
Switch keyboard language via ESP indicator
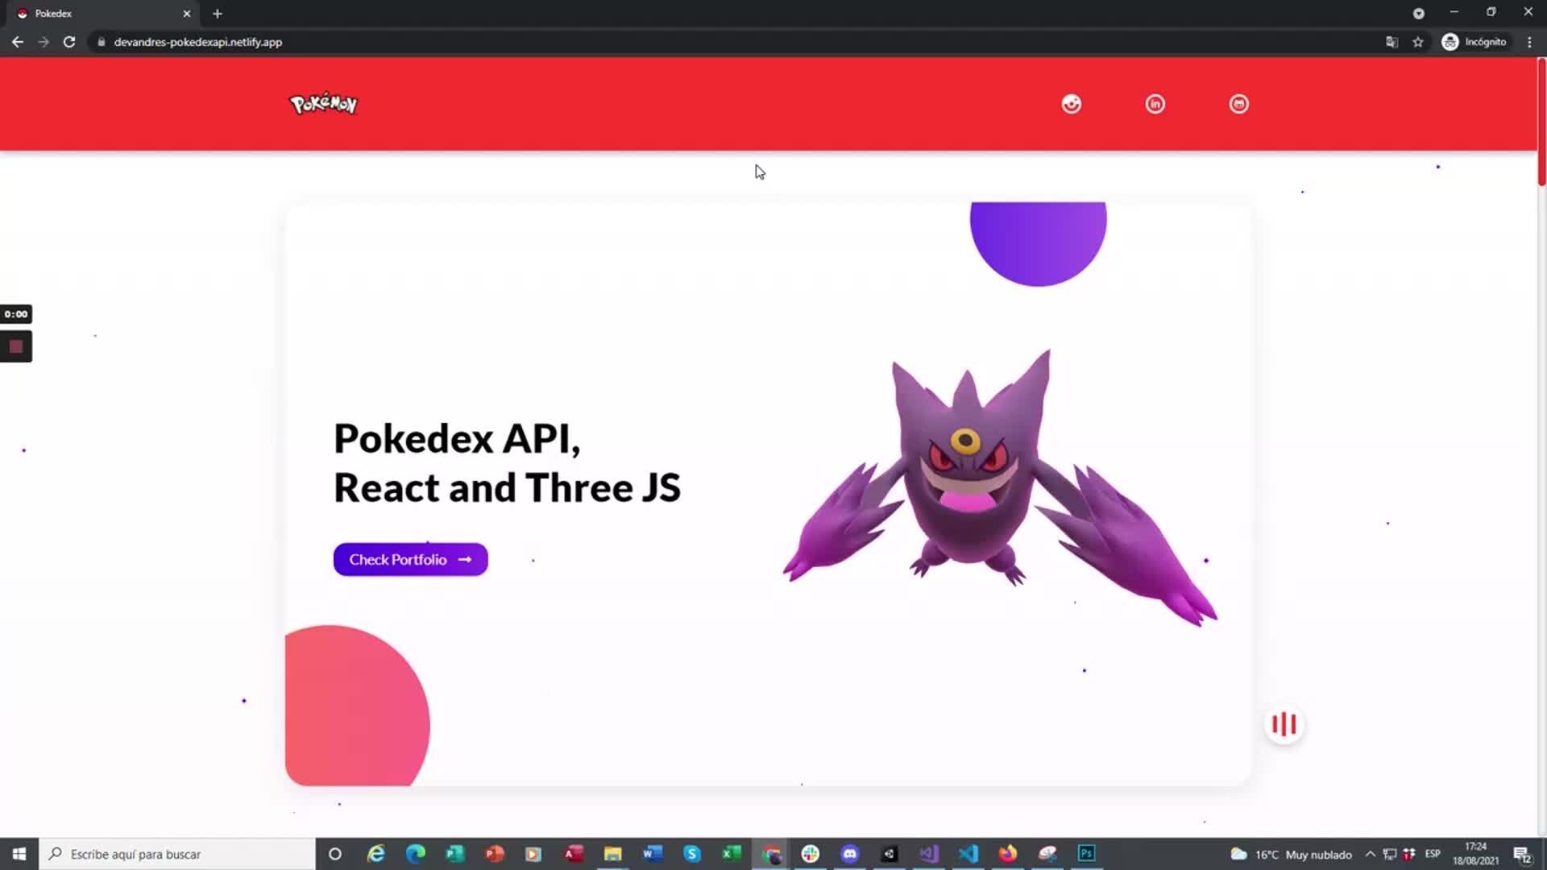click(1433, 854)
